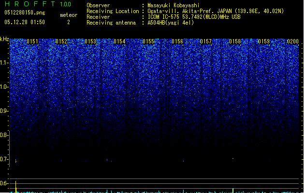This screenshot has width=304, height=193.
Task: Click the Observer label
Action: [98, 5]
